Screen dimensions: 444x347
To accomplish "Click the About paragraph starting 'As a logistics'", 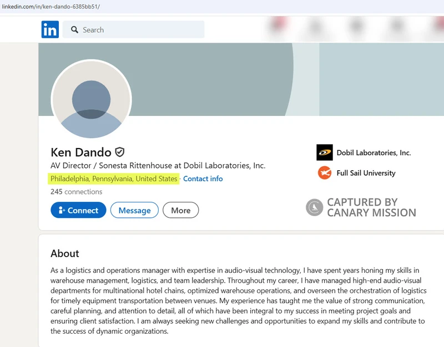I will 239,300.
